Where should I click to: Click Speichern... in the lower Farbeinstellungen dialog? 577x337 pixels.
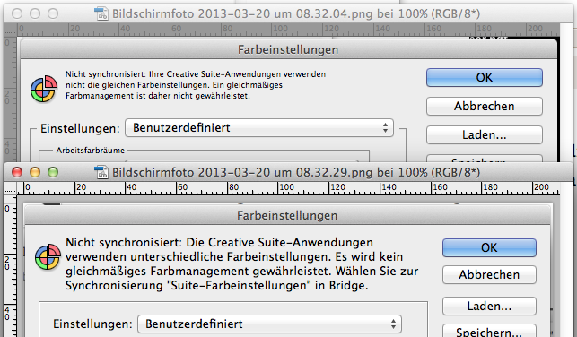(x=489, y=331)
